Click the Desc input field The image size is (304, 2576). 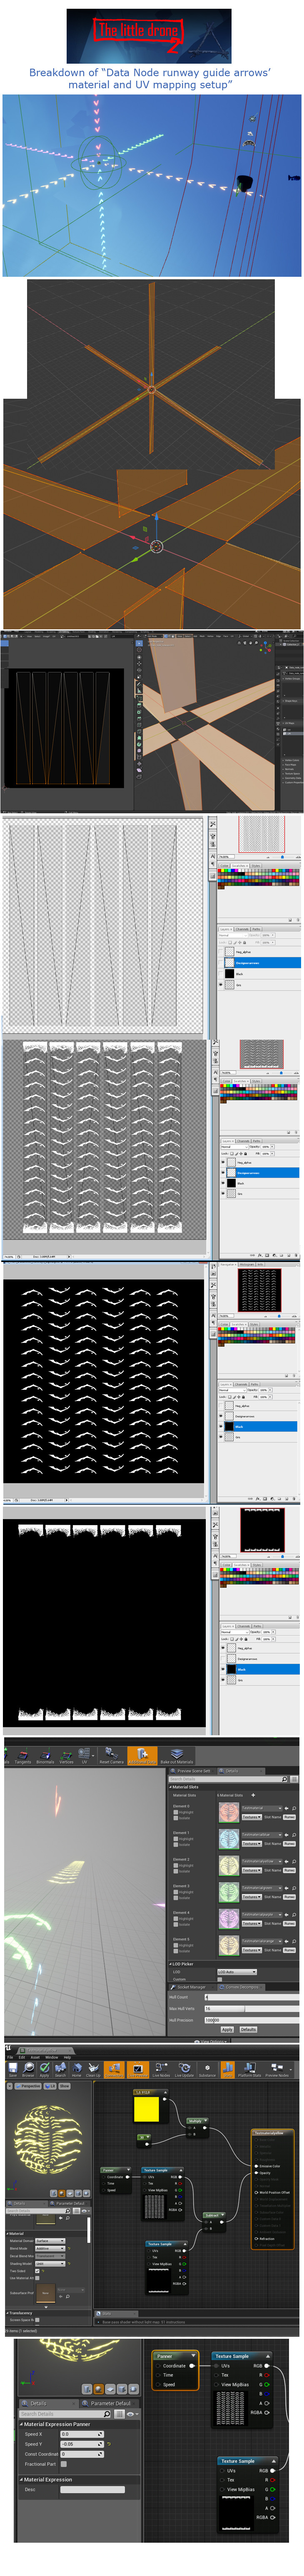click(92, 2490)
